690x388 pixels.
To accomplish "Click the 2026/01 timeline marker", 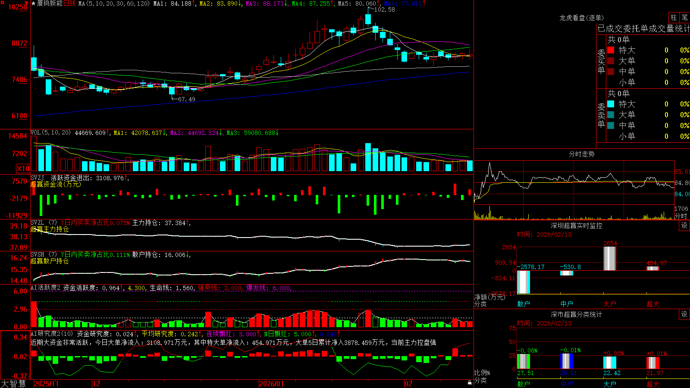I will tap(271, 384).
